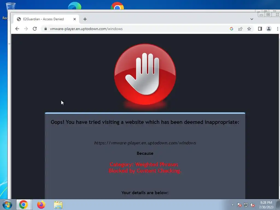Click the blocked URL text

point(145,143)
